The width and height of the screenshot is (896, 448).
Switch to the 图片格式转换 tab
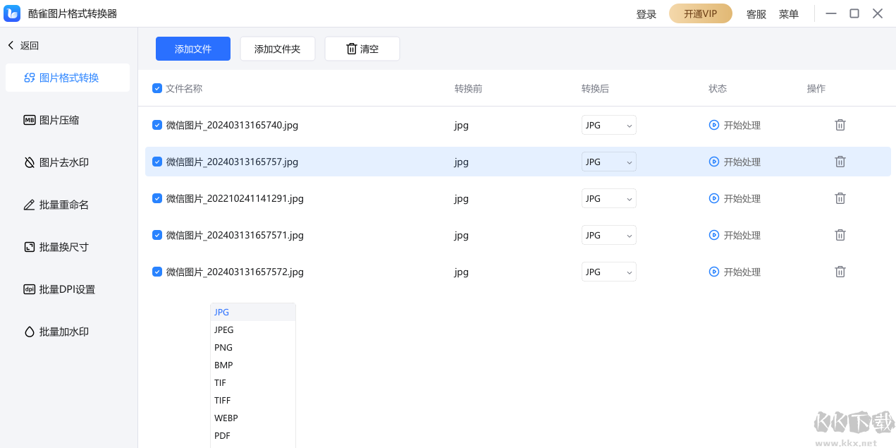coord(68,78)
